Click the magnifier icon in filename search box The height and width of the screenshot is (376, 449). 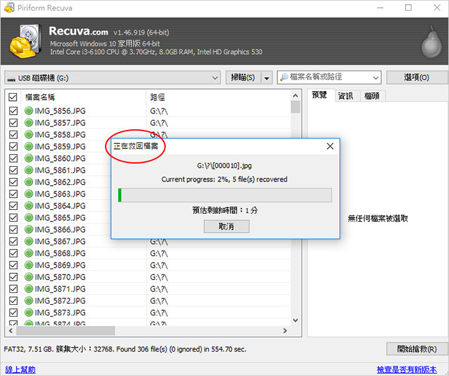(x=284, y=77)
